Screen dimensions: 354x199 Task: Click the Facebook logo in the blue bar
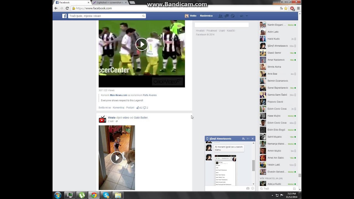(x=64, y=16)
